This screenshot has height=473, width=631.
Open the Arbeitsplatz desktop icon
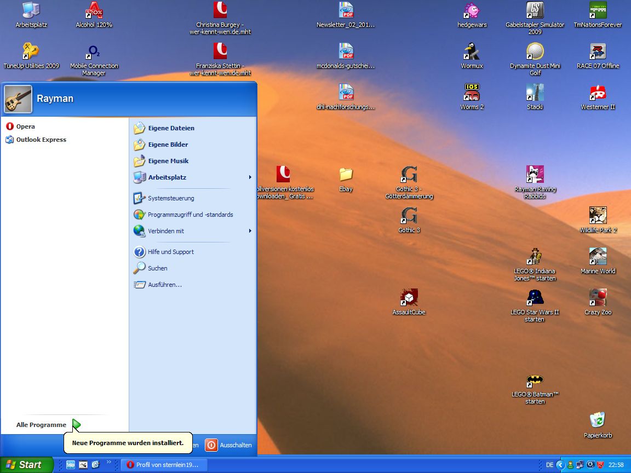click(31, 15)
